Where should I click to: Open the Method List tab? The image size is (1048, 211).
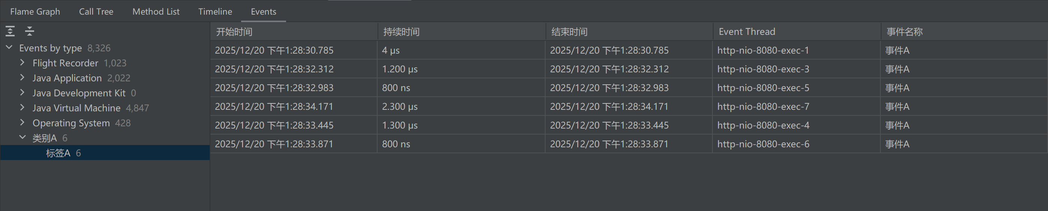[156, 11]
